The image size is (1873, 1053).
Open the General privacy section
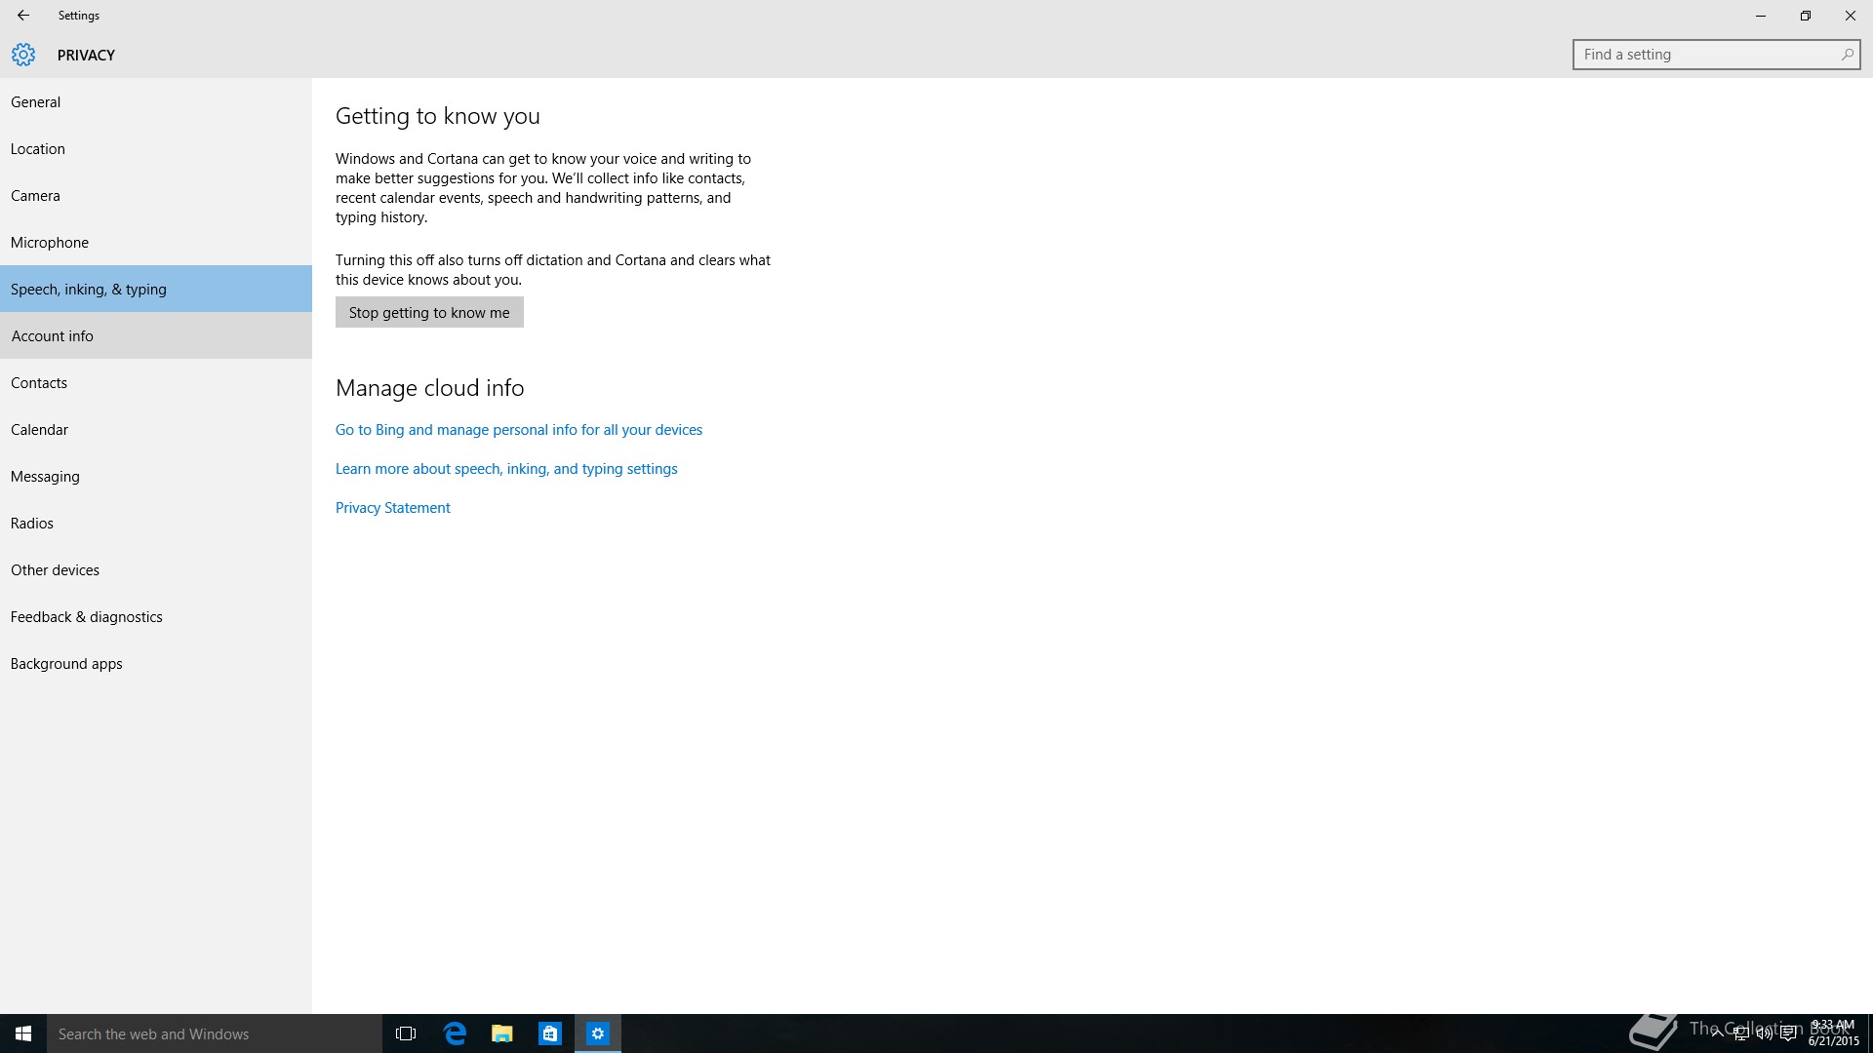[156, 101]
